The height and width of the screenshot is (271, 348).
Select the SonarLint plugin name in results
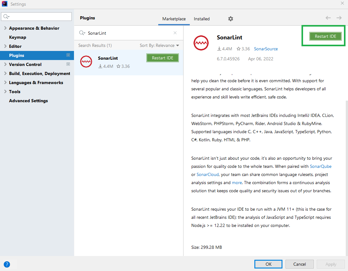point(108,58)
